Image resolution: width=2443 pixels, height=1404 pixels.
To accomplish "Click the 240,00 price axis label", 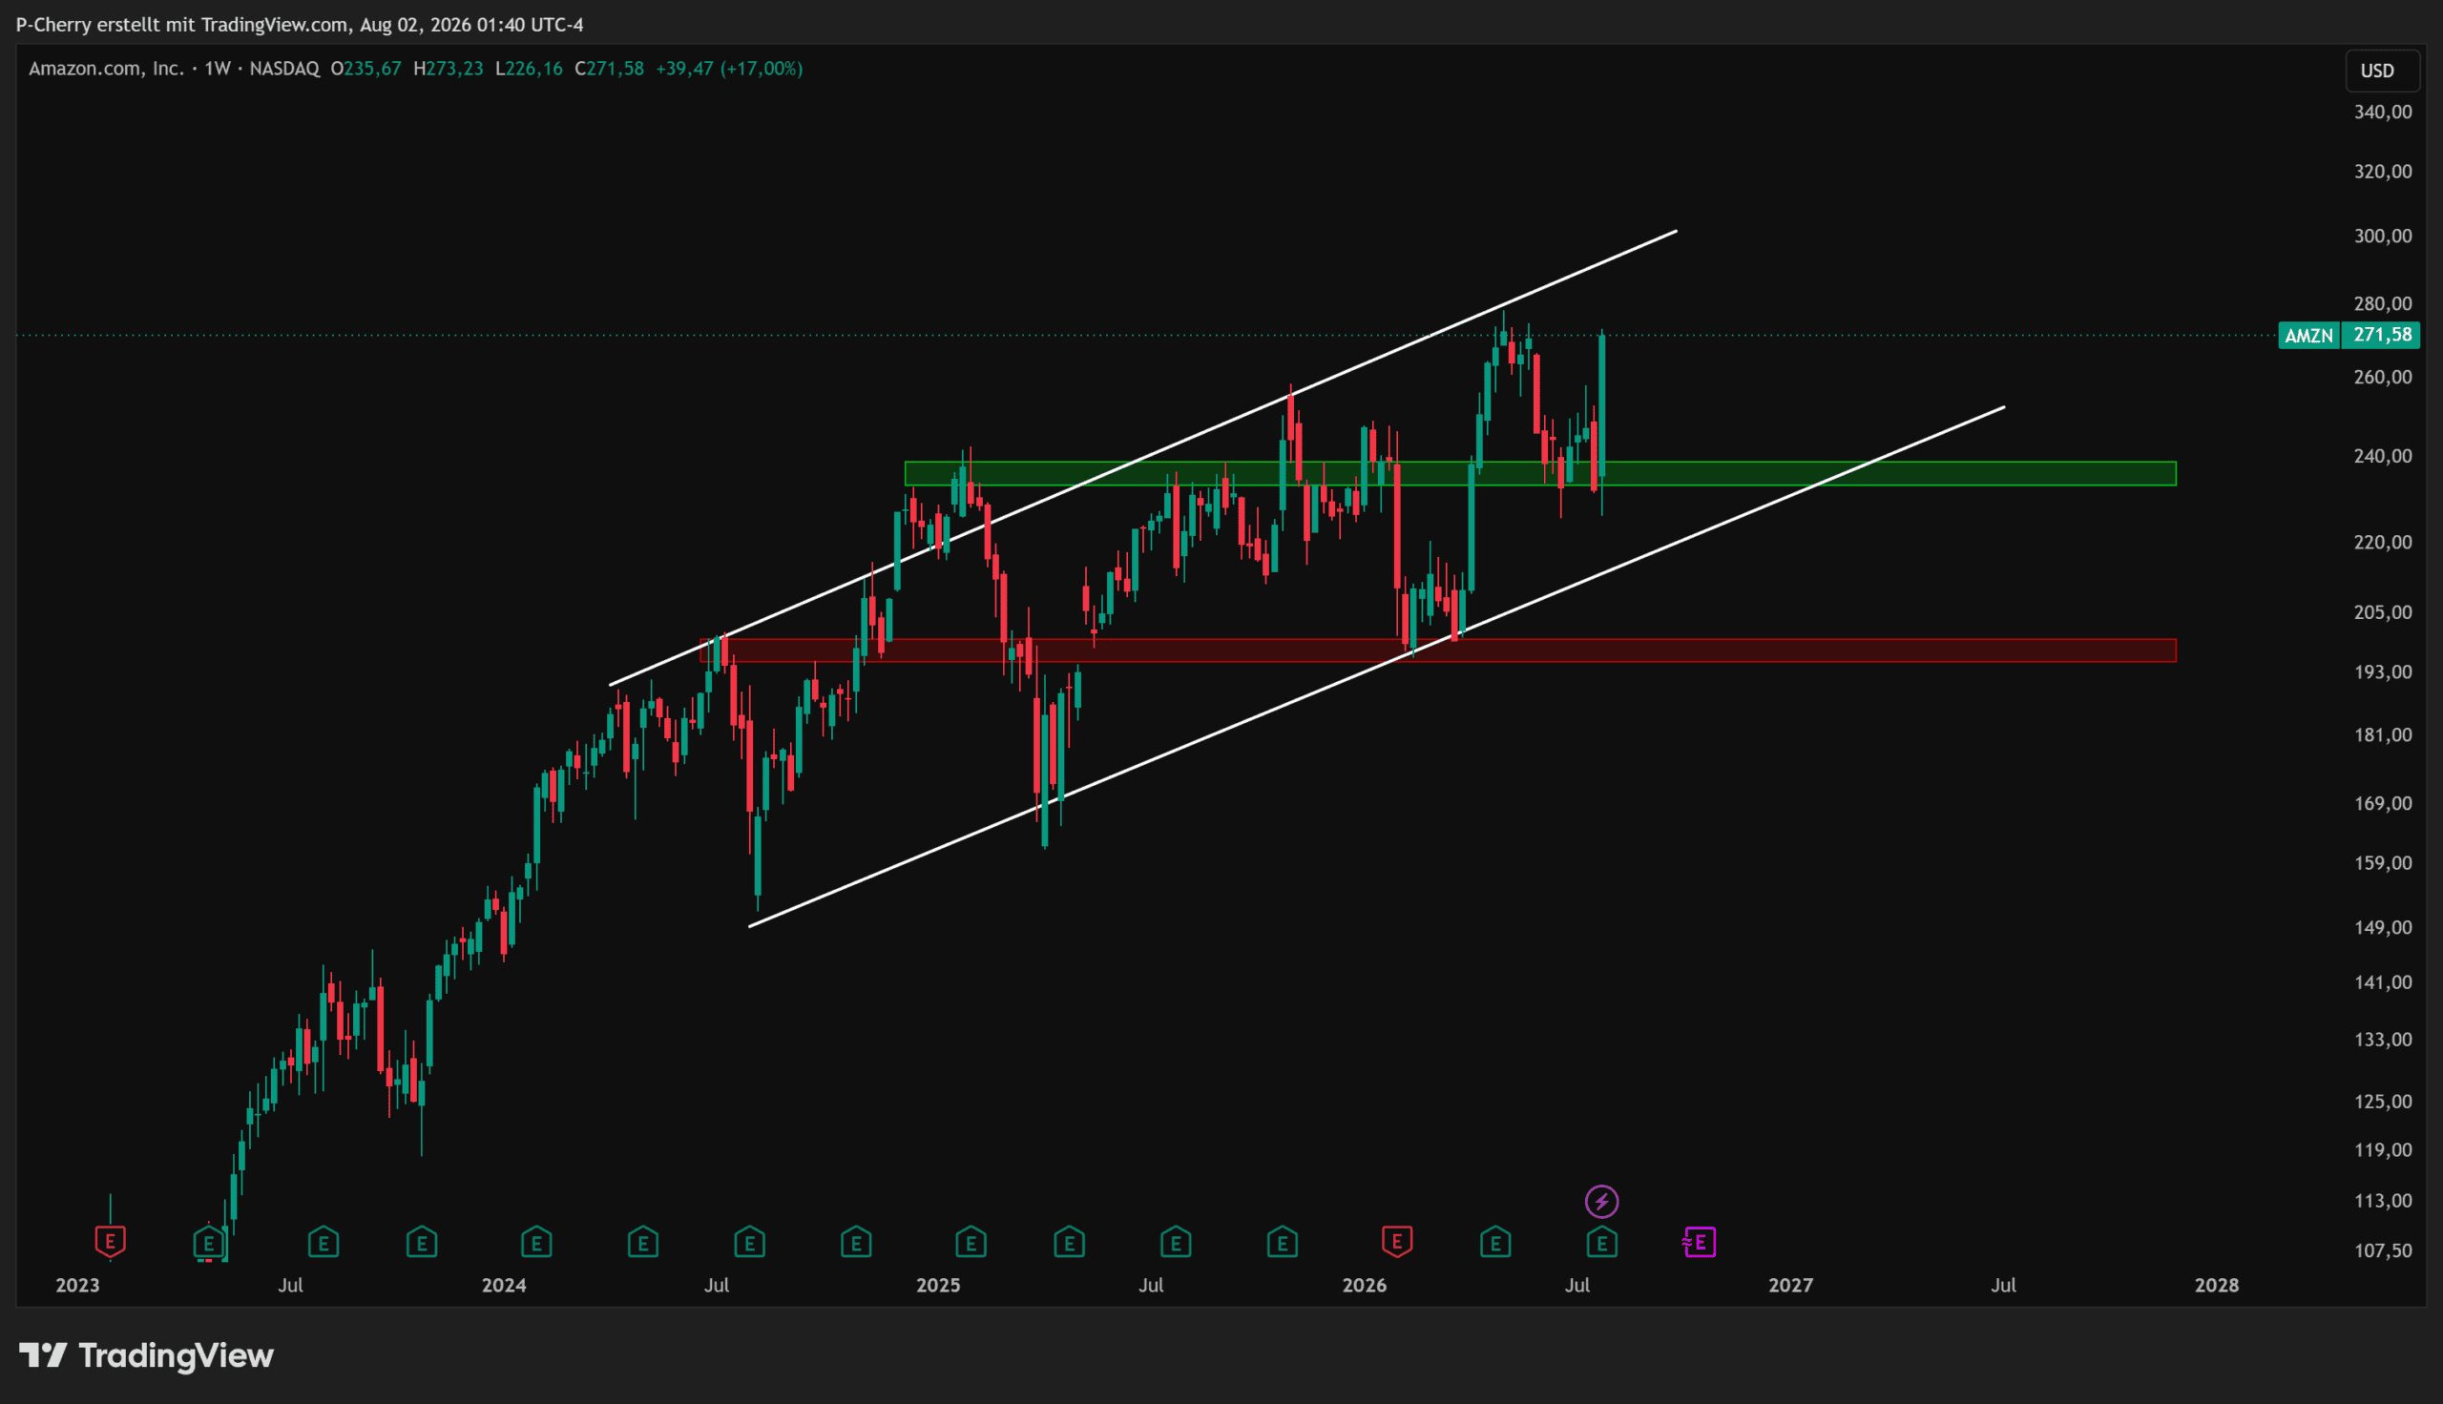I will tap(2383, 456).
